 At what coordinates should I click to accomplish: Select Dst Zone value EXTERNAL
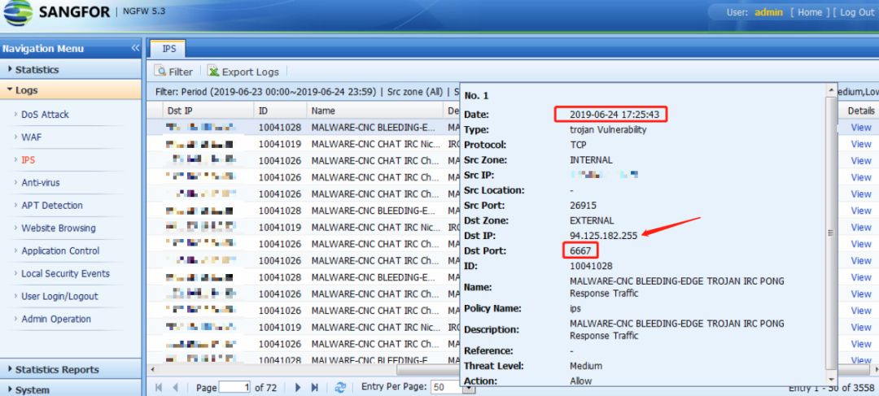coord(592,220)
